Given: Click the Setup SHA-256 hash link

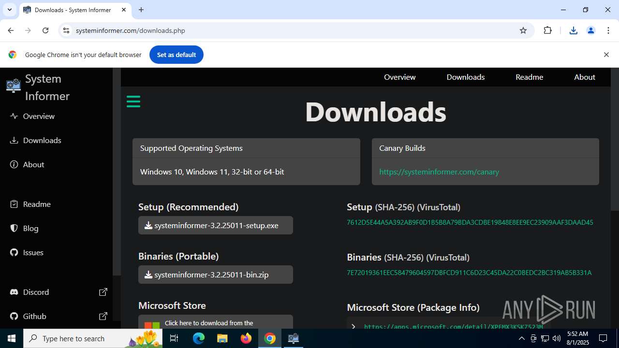Looking at the screenshot, I should [x=470, y=222].
